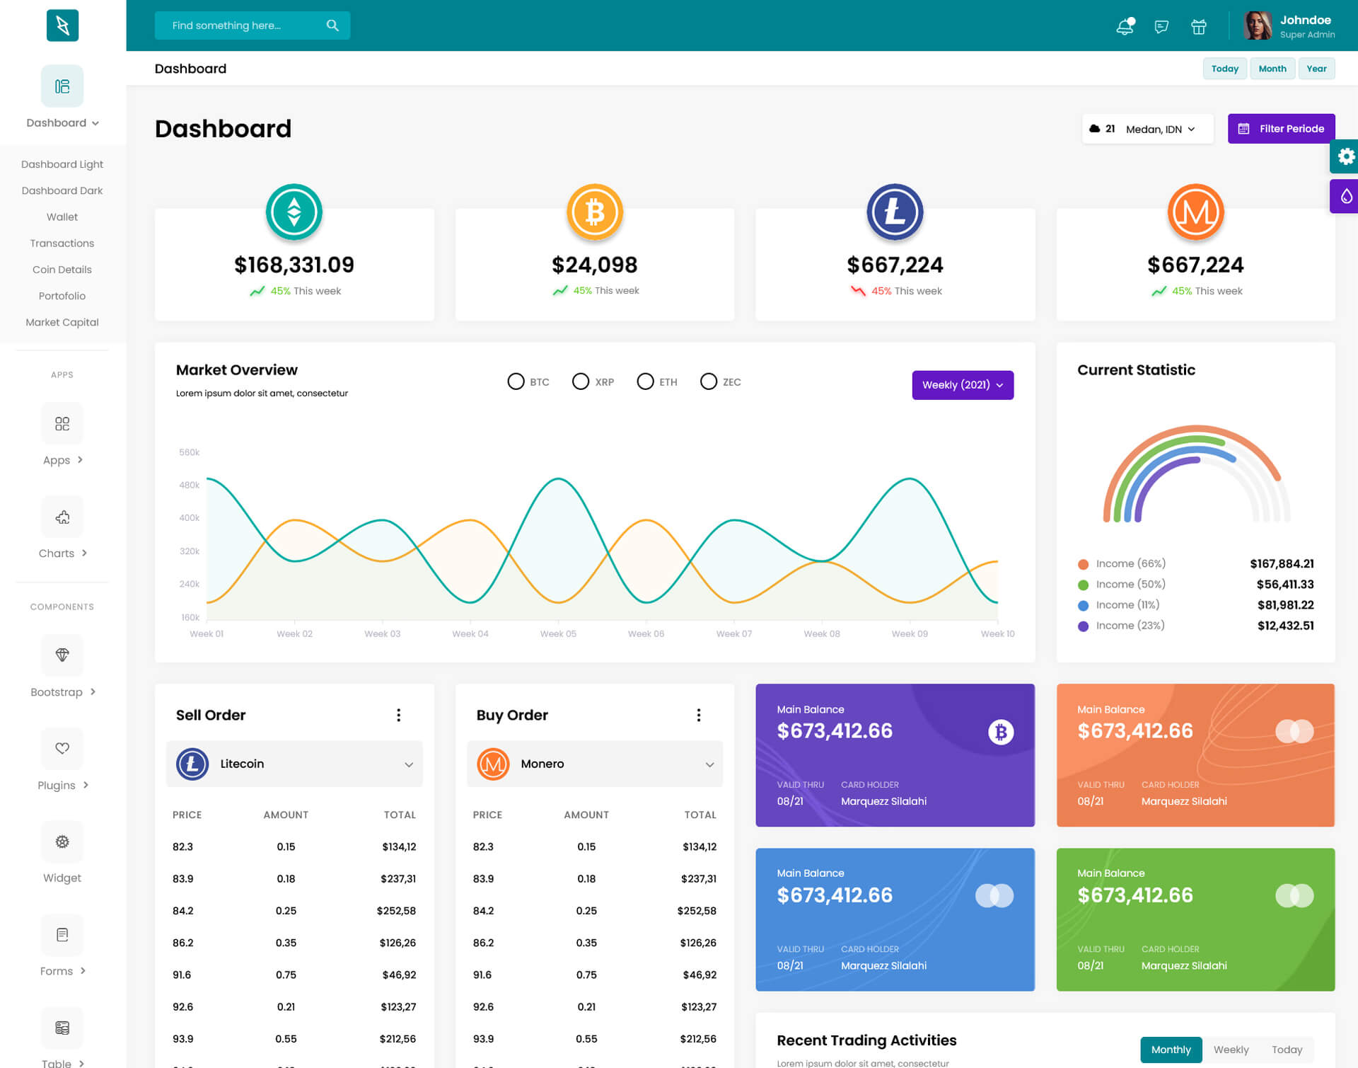The width and height of the screenshot is (1358, 1068).
Task: Select the ETH radio button
Action: 645,381
